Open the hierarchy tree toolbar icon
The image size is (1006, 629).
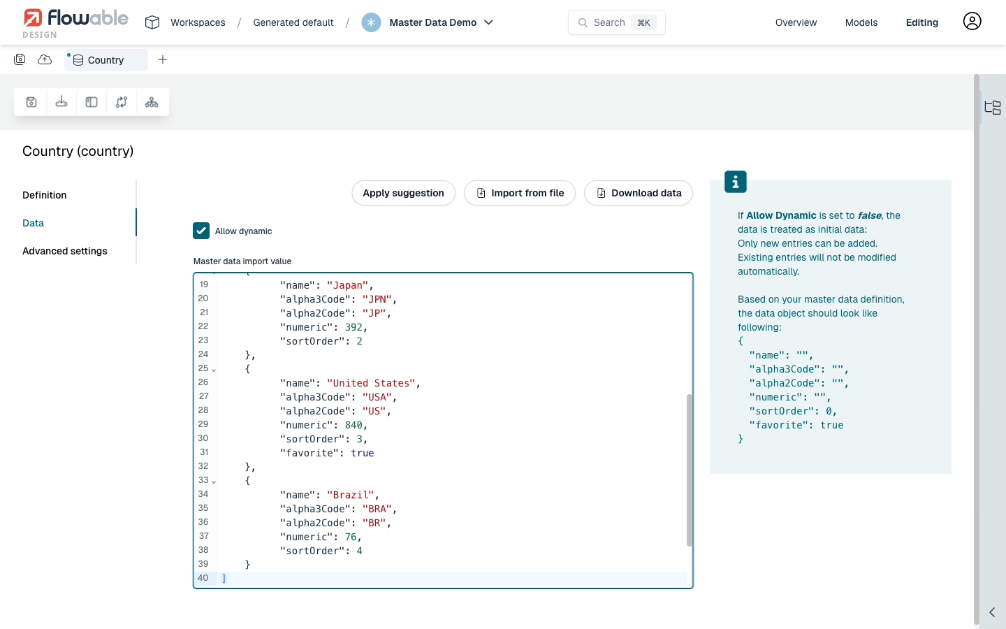(x=152, y=102)
